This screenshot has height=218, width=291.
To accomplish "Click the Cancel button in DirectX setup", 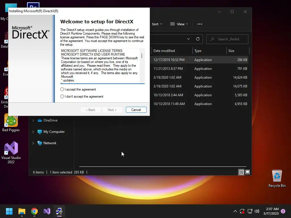I will (x=136, y=110).
